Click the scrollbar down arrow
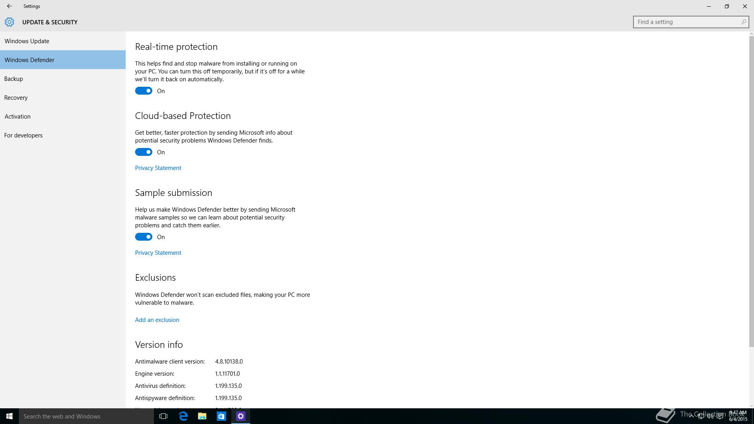The width and height of the screenshot is (754, 424). pyautogui.click(x=752, y=406)
